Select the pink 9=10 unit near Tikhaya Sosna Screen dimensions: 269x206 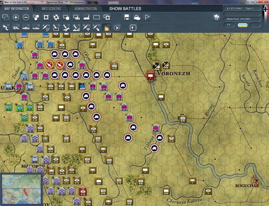click(x=156, y=128)
